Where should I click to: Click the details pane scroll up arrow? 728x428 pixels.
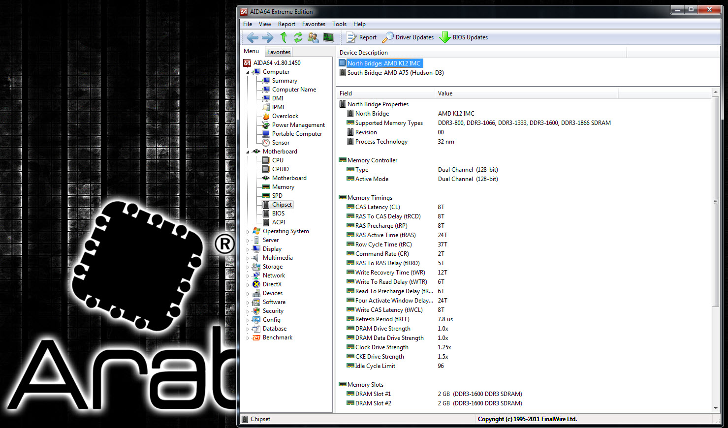pyautogui.click(x=716, y=93)
